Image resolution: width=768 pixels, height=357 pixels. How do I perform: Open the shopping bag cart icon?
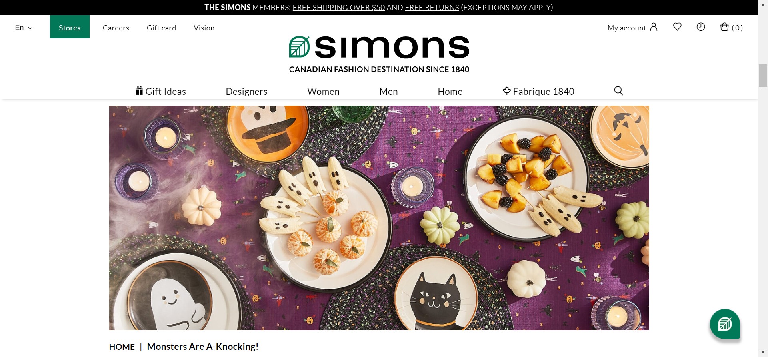(724, 27)
